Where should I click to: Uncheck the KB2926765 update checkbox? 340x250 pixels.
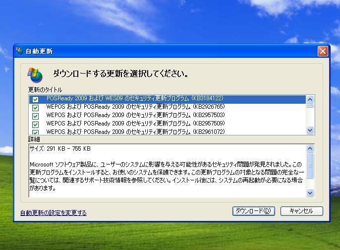pos(35,108)
